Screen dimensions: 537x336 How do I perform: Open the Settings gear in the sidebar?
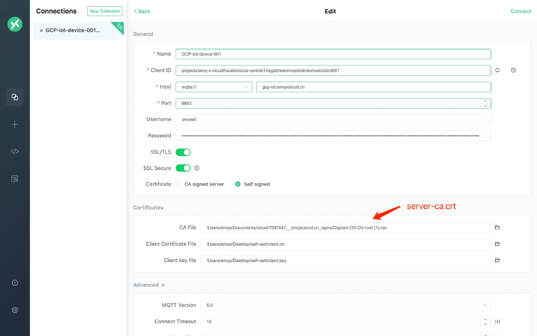click(x=15, y=310)
